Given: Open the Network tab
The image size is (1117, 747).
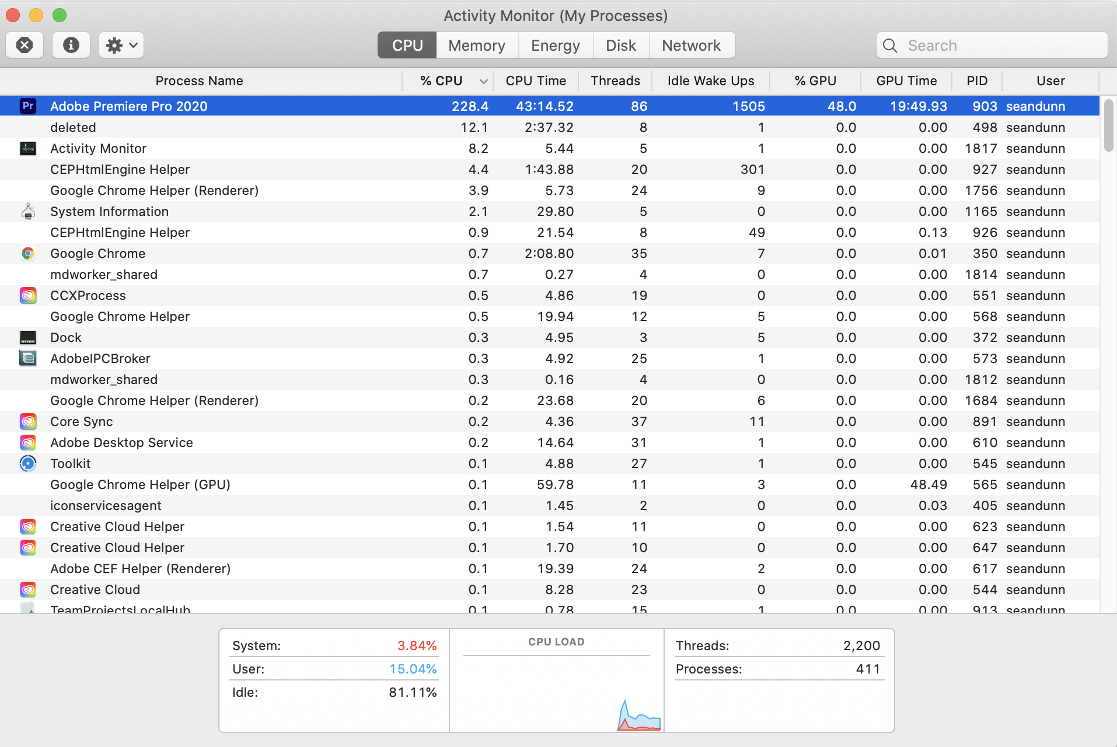Looking at the screenshot, I should click(690, 45).
